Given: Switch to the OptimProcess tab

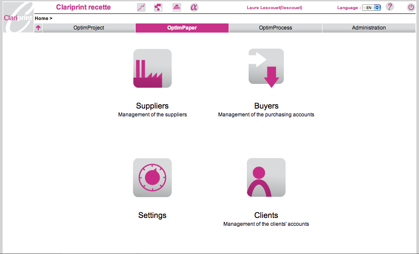Looking at the screenshot, I should [275, 28].
